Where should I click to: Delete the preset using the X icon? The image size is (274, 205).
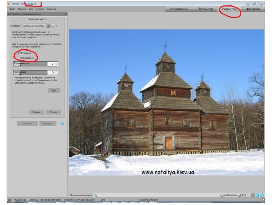57,26
